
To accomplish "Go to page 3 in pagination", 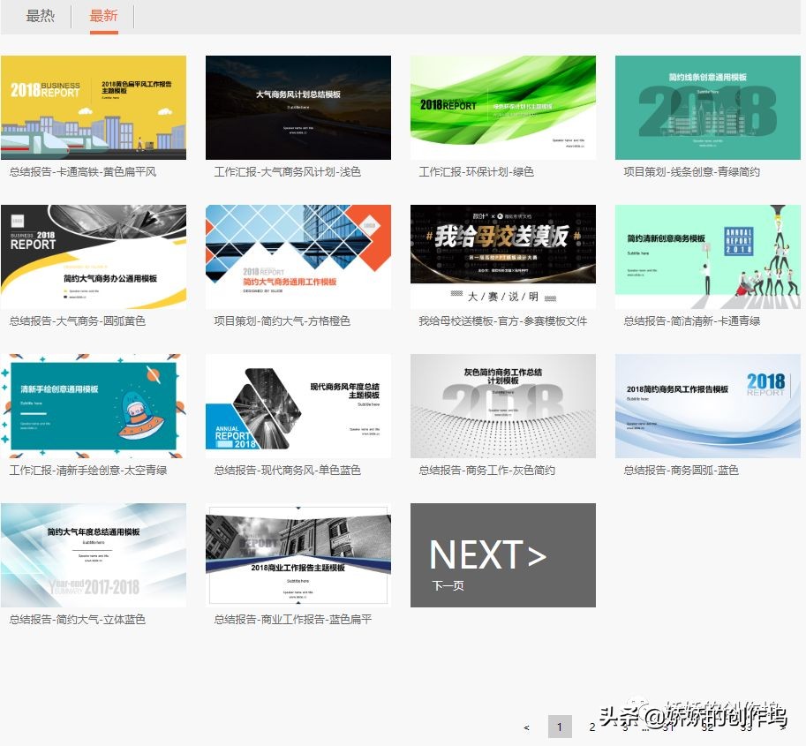I will click(x=624, y=727).
